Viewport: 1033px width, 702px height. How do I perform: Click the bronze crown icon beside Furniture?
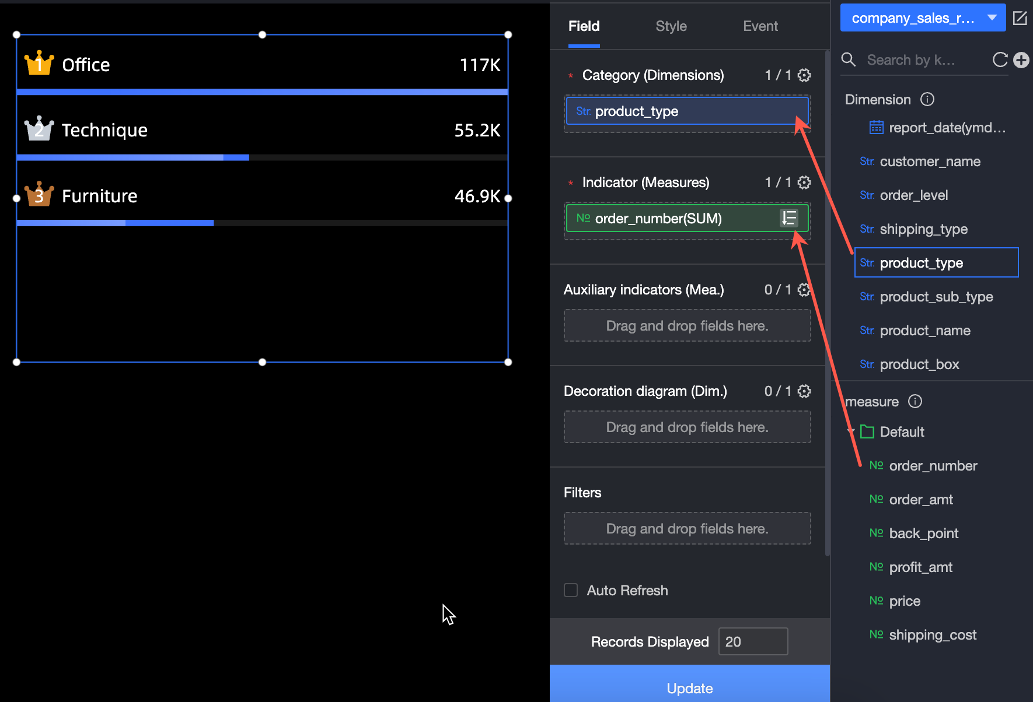39,194
